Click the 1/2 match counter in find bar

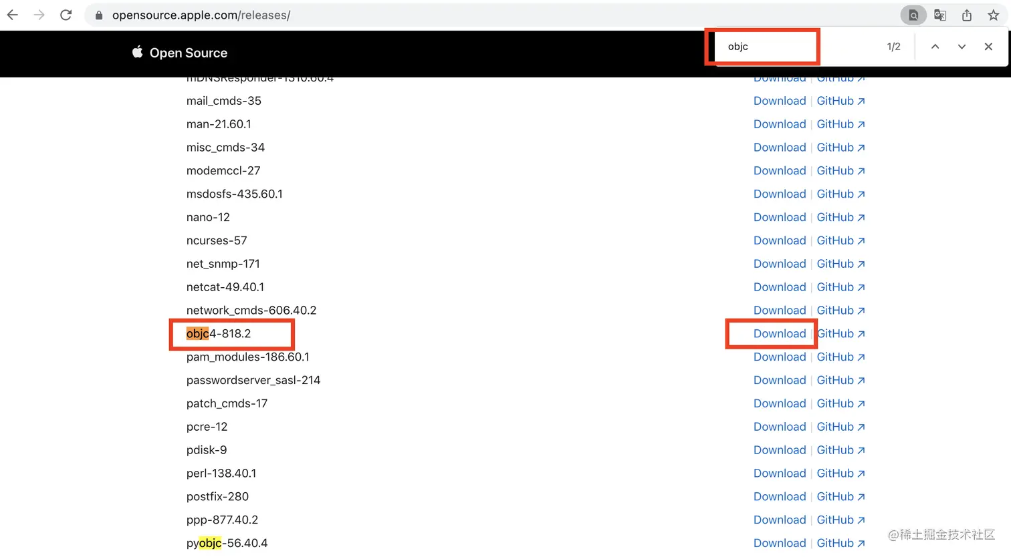893,46
